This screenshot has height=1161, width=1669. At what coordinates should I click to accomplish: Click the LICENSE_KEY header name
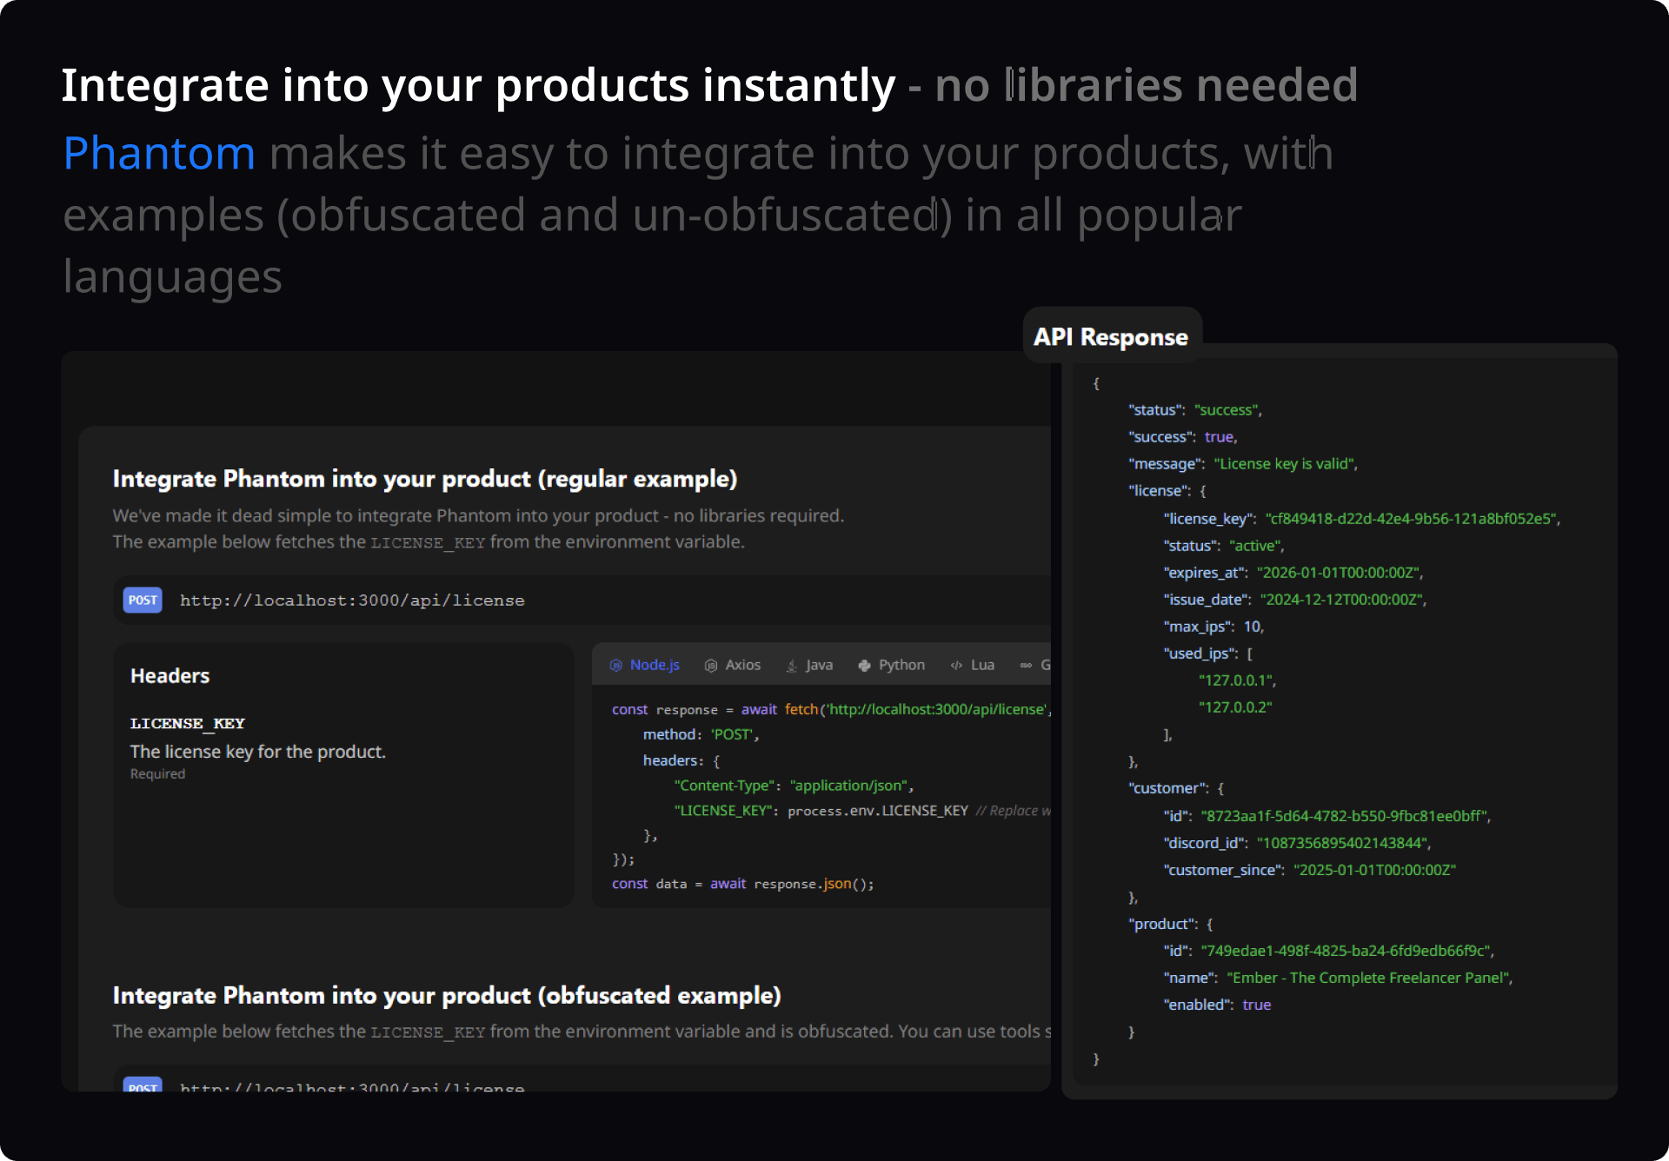tap(188, 723)
